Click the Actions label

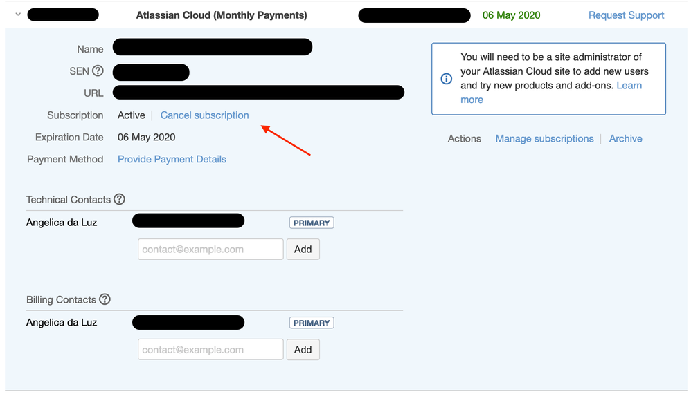[465, 138]
